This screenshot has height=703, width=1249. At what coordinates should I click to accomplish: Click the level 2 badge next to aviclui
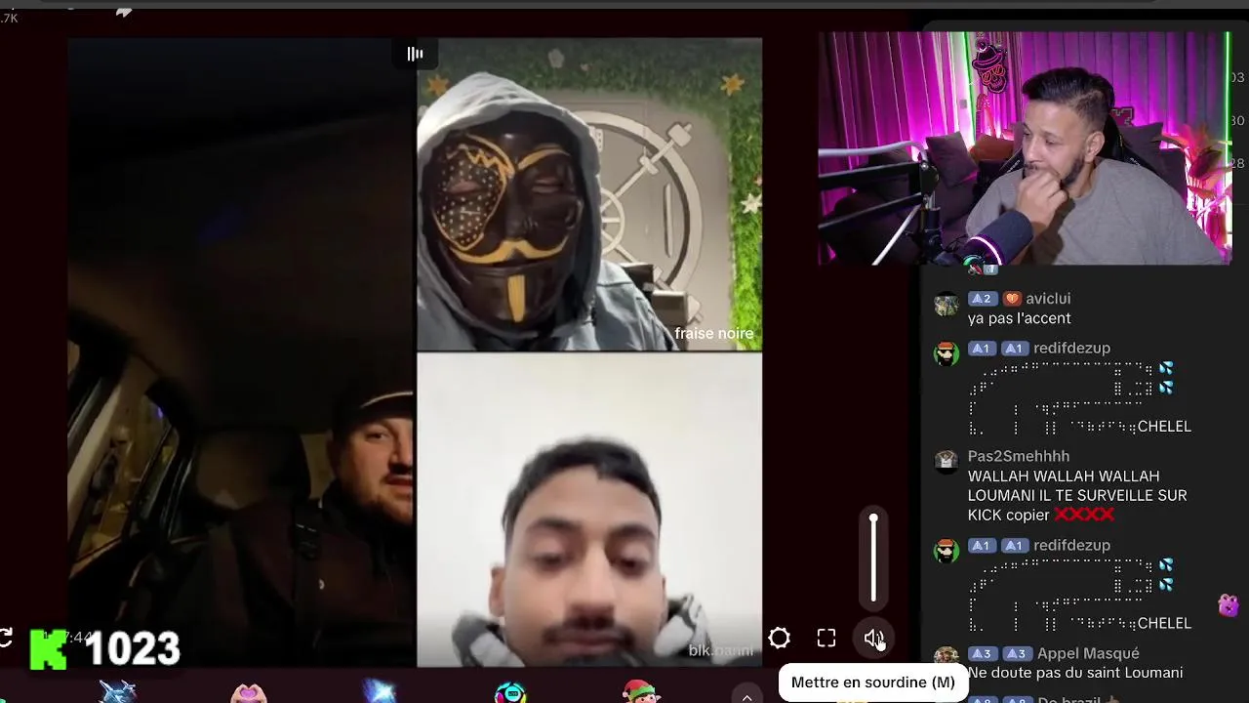(x=982, y=299)
